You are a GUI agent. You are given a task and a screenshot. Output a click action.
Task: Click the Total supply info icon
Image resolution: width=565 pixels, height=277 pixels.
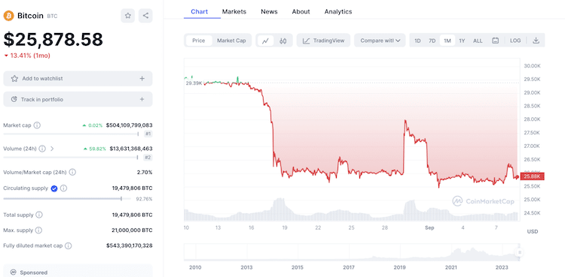[x=39, y=215]
